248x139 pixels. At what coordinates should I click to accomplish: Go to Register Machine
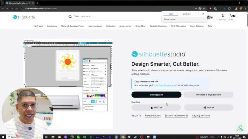158,26
